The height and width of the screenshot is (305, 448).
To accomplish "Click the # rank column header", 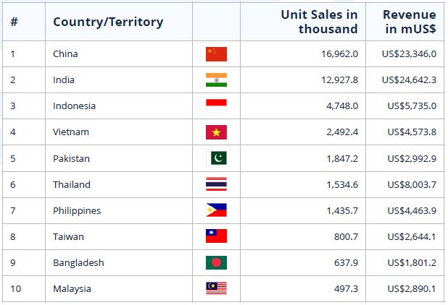I will [14, 22].
